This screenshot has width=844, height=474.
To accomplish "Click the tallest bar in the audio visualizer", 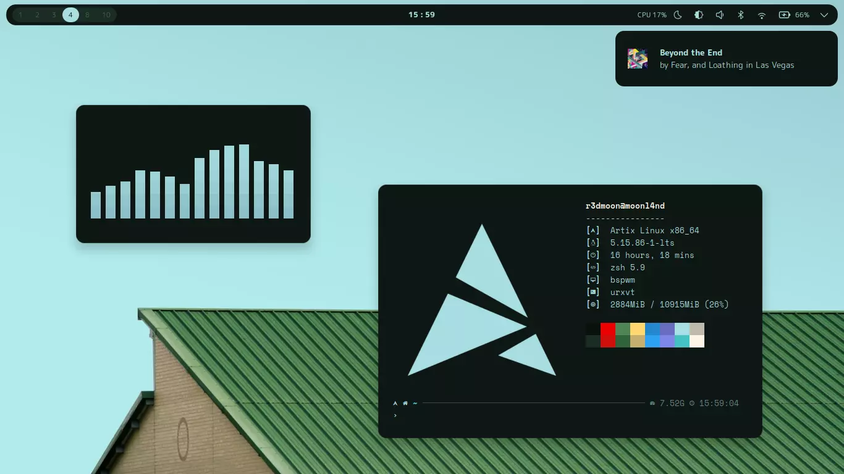I will point(244,181).
